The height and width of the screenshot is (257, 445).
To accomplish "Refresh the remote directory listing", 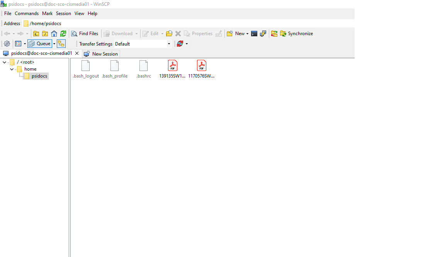I will 63,34.
